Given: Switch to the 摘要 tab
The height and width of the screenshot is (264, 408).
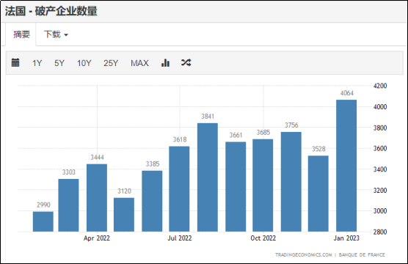Looking at the screenshot, I should pos(21,34).
